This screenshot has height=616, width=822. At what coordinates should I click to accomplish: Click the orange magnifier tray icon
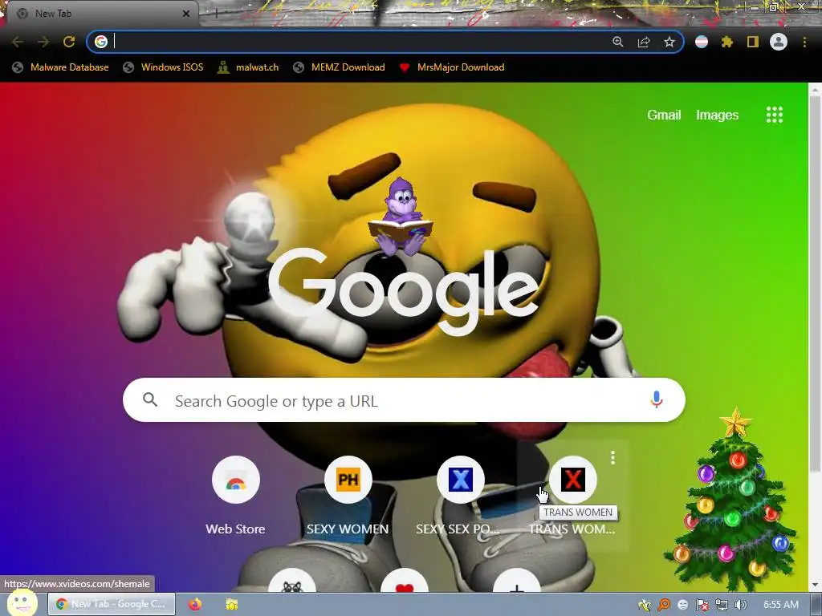pos(664,605)
